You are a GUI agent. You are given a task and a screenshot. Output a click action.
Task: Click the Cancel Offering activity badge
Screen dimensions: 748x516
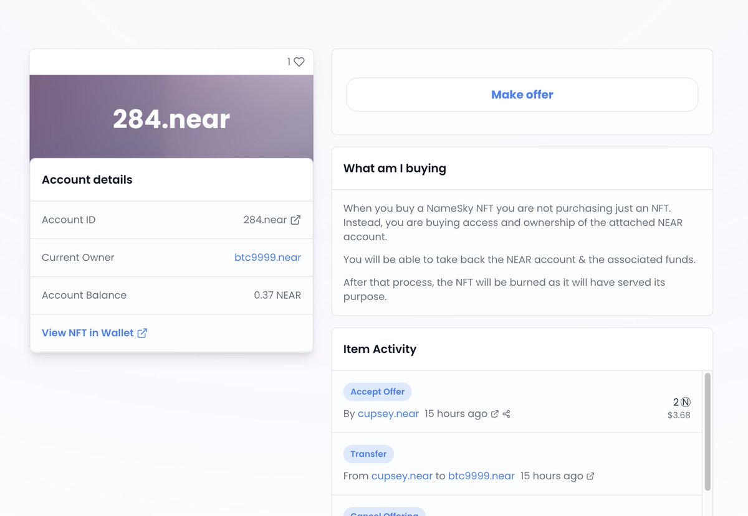click(x=384, y=514)
